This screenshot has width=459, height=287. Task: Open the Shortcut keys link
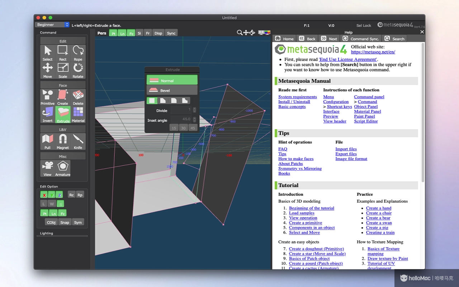pyautogui.click(x=339, y=107)
